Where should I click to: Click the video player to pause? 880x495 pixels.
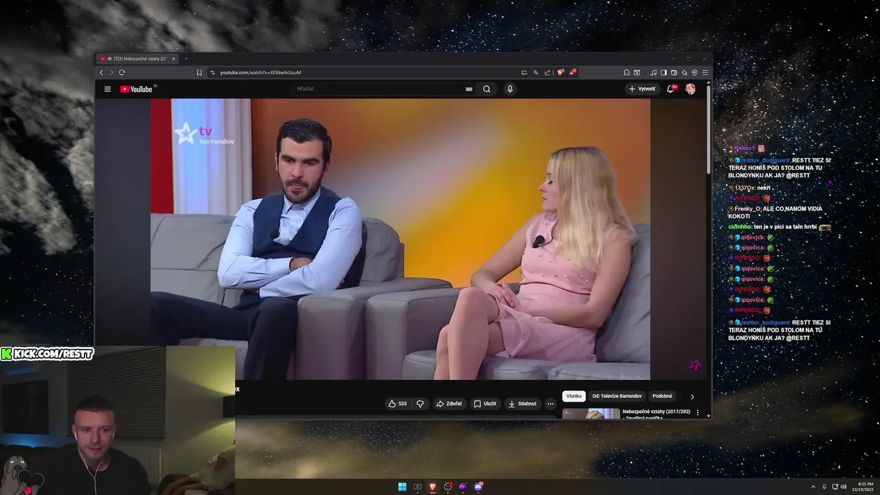(400, 239)
